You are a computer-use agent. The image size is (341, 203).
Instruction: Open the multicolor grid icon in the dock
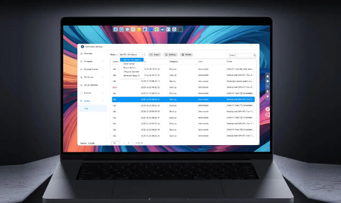coord(133,29)
